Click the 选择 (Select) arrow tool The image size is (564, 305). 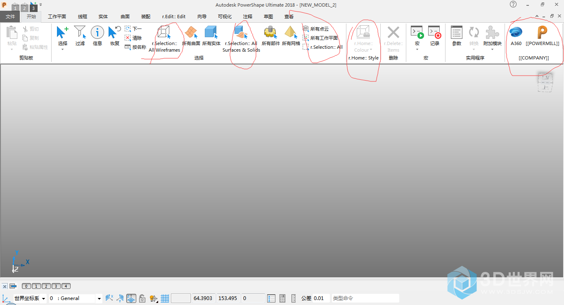tap(62, 32)
